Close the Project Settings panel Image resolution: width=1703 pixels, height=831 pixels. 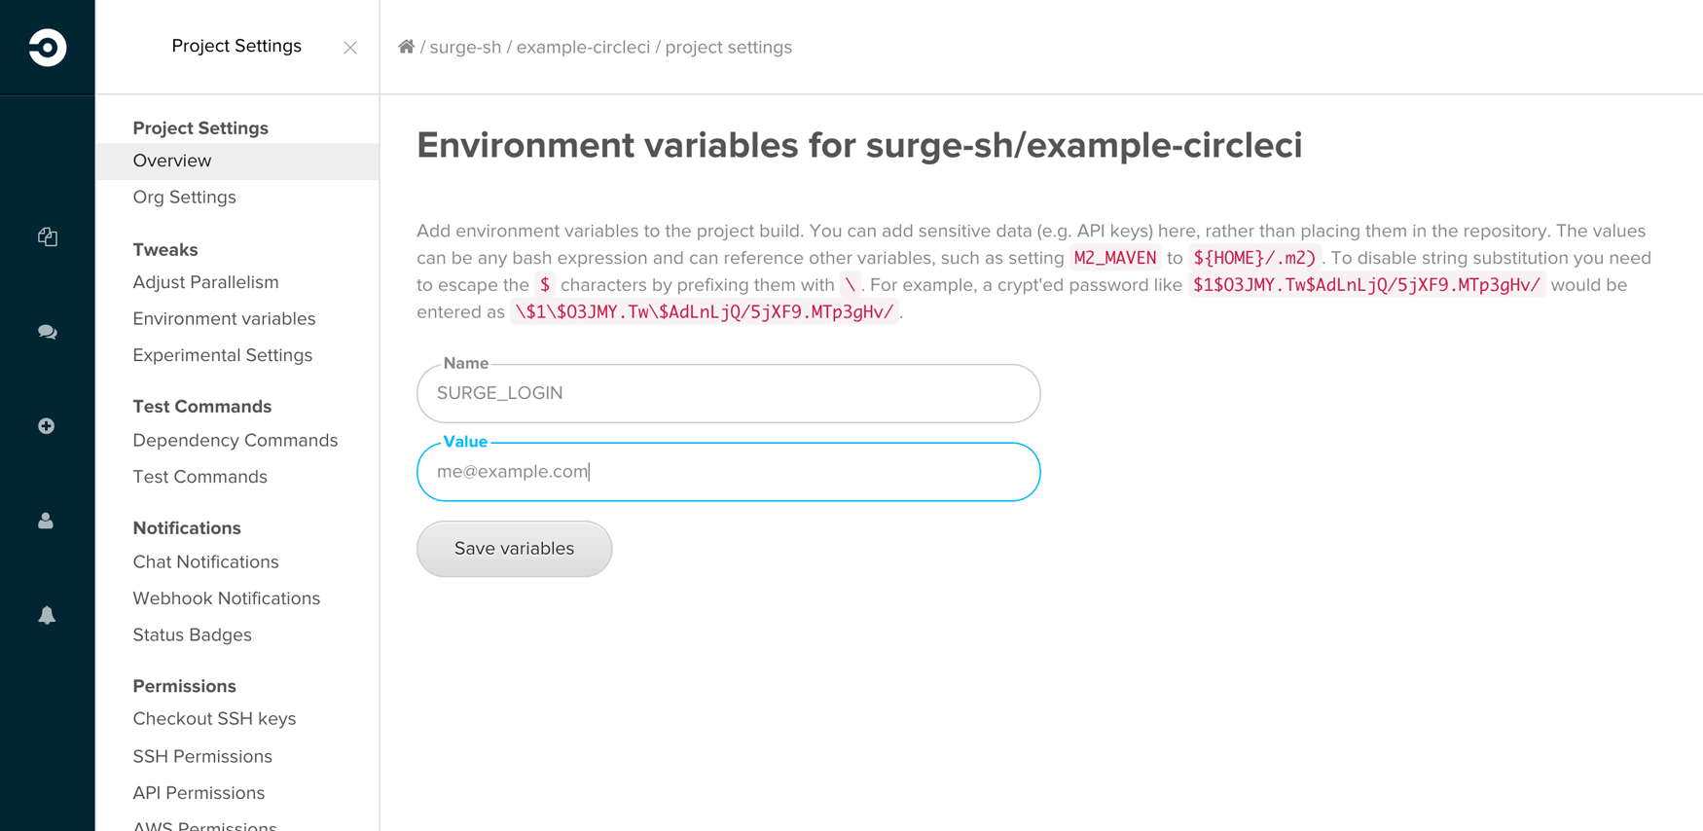click(350, 48)
